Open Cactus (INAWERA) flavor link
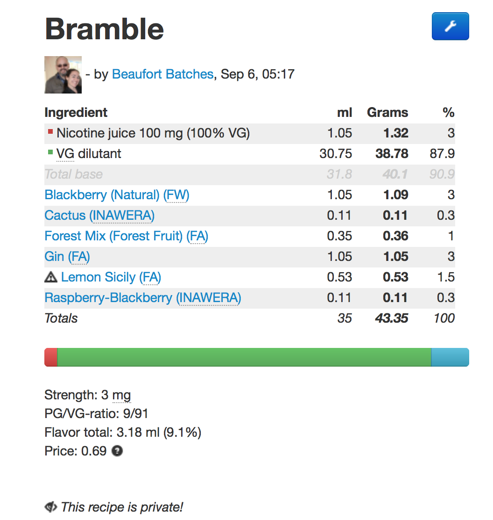493x520 pixels. (99, 215)
